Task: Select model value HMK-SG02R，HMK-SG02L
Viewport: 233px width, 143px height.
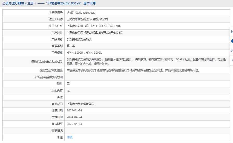Action: (84, 53)
